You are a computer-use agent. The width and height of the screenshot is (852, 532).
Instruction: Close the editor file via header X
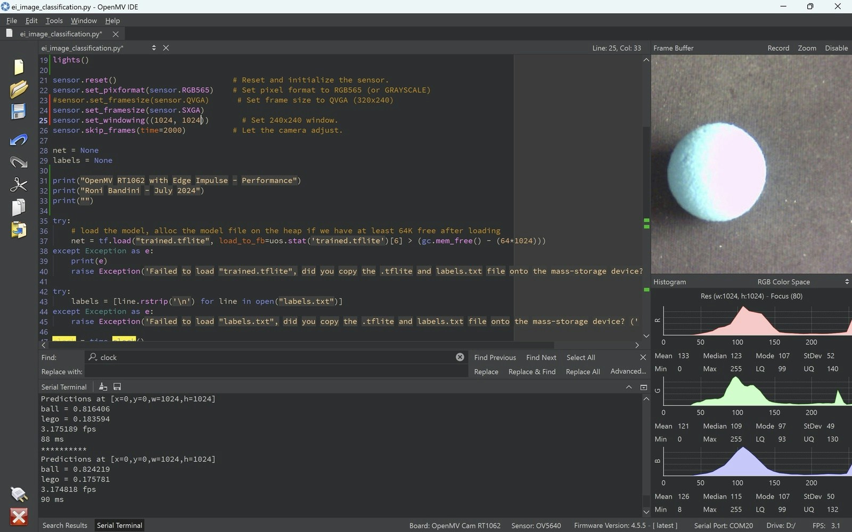tap(166, 48)
